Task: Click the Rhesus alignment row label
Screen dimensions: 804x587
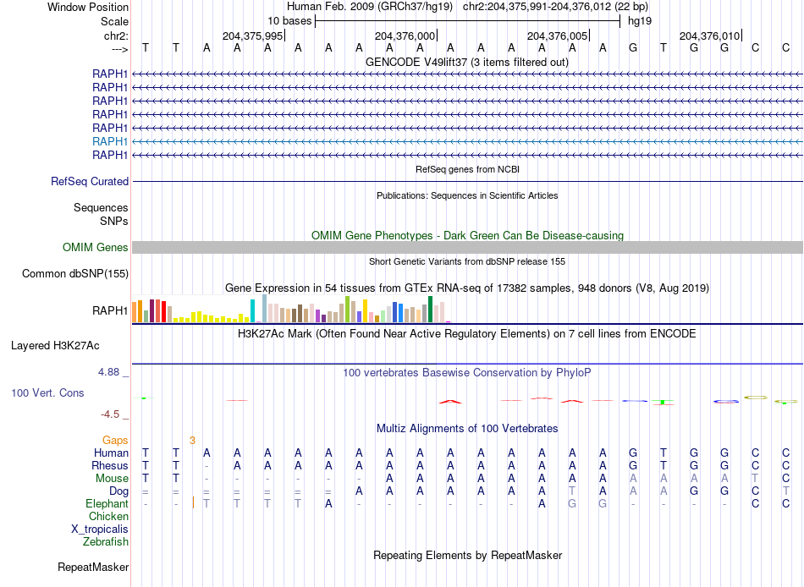Action: 110,466
